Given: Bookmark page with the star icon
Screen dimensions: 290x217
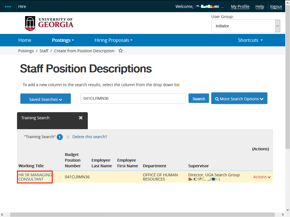Looking at the screenshot, I should [121, 51].
